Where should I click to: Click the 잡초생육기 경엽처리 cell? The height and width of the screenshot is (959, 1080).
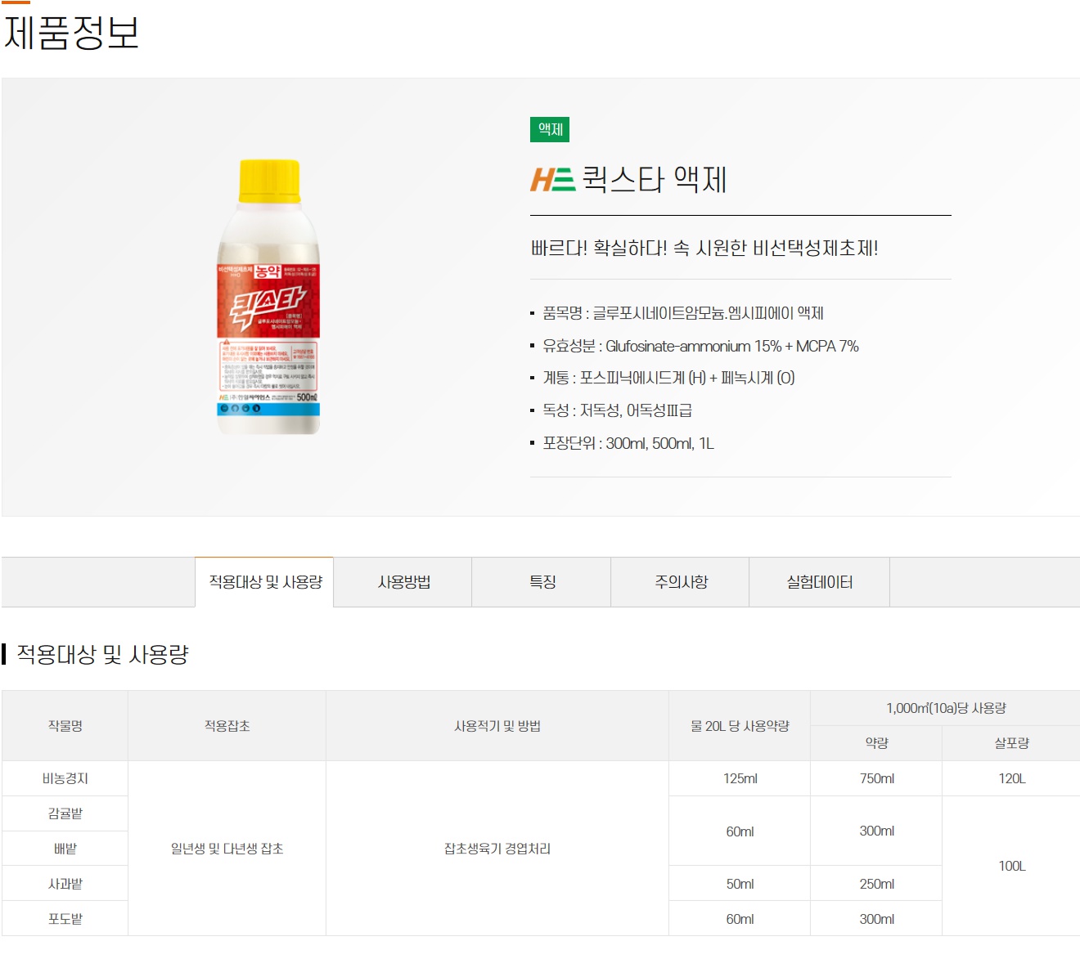point(497,849)
